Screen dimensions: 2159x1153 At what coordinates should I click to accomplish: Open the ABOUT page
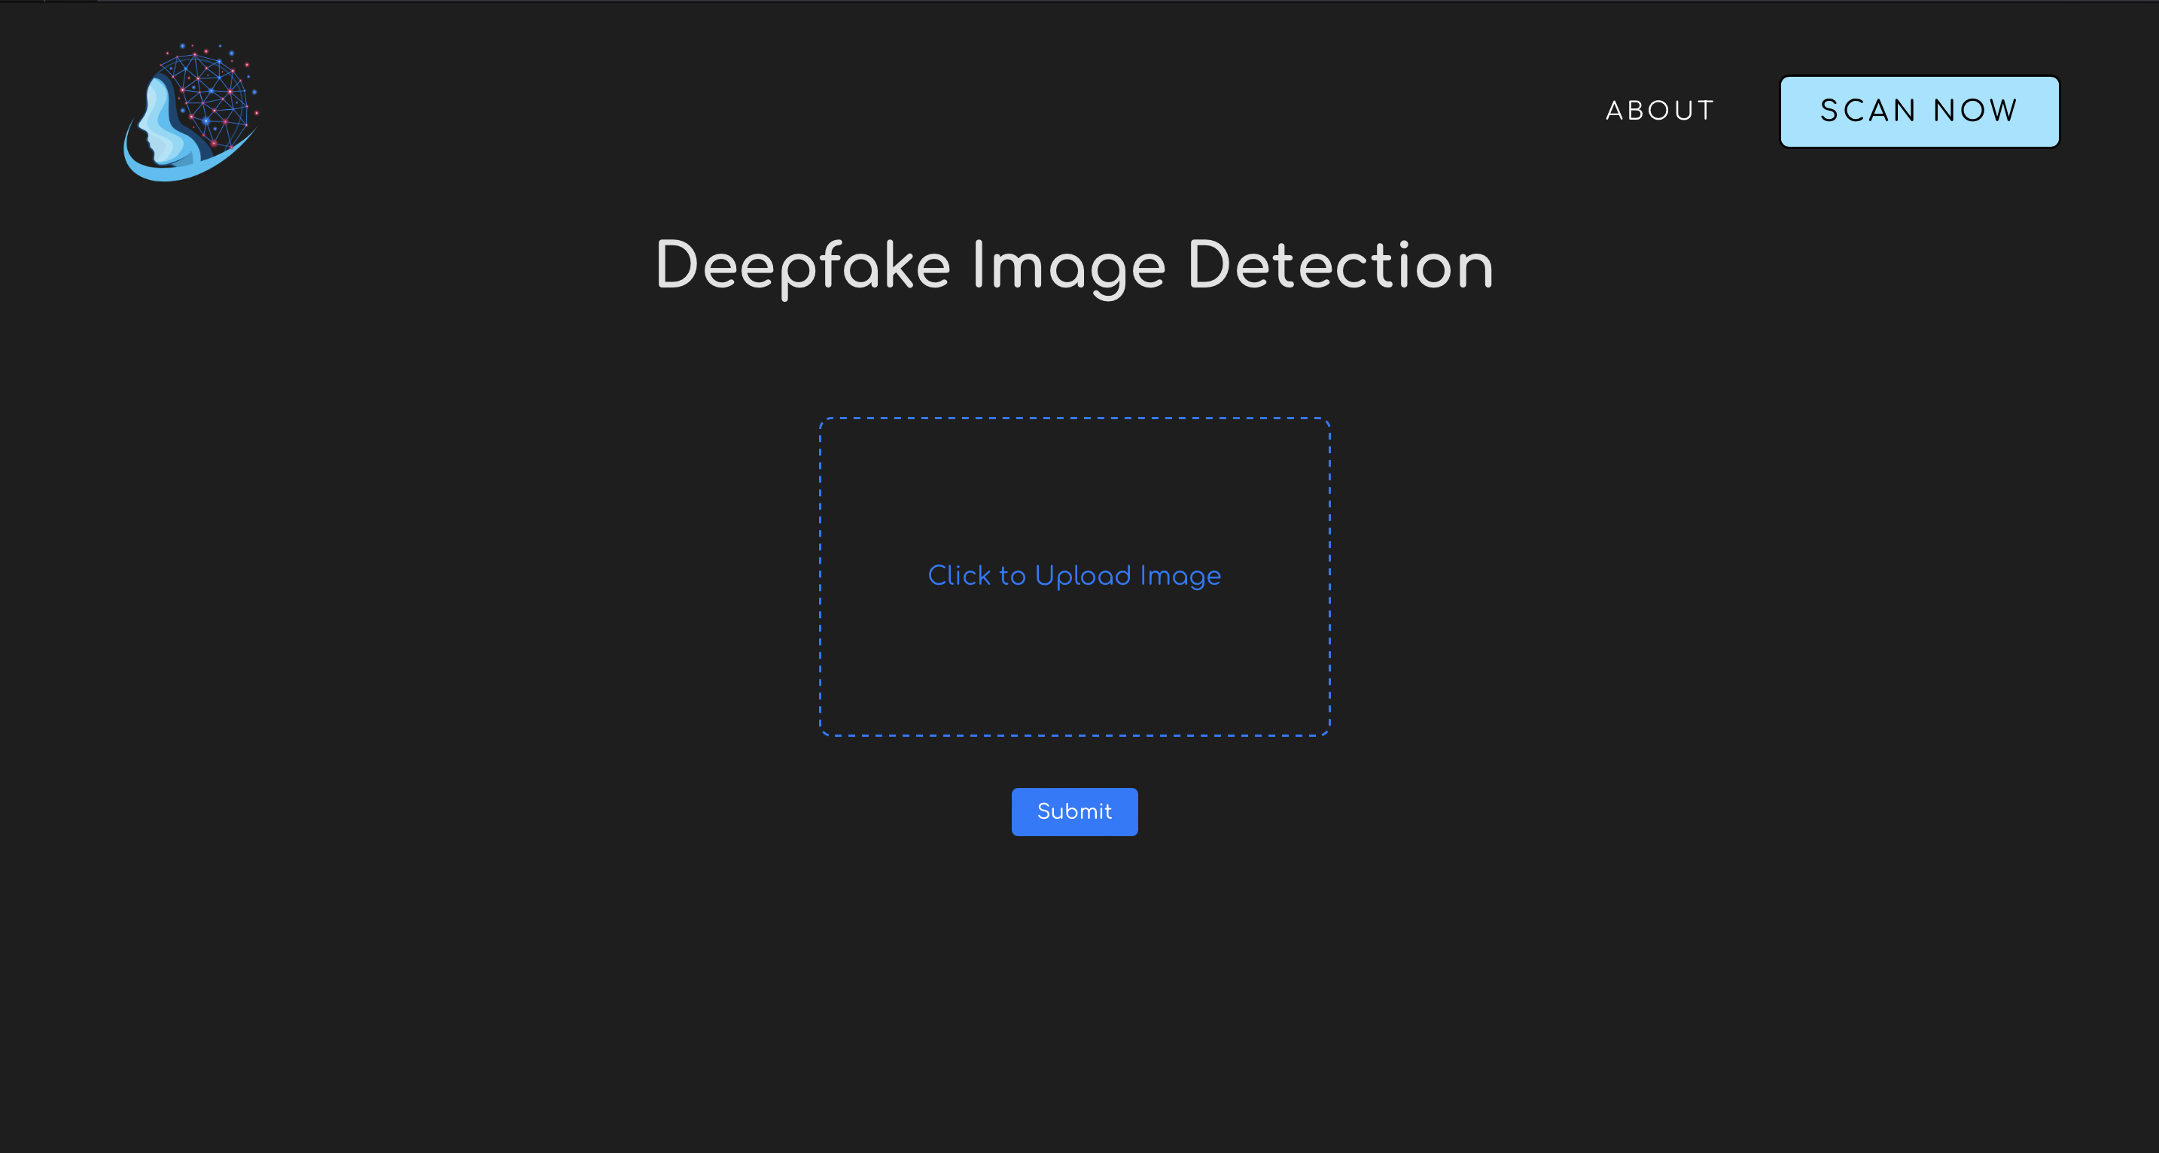coord(1659,111)
